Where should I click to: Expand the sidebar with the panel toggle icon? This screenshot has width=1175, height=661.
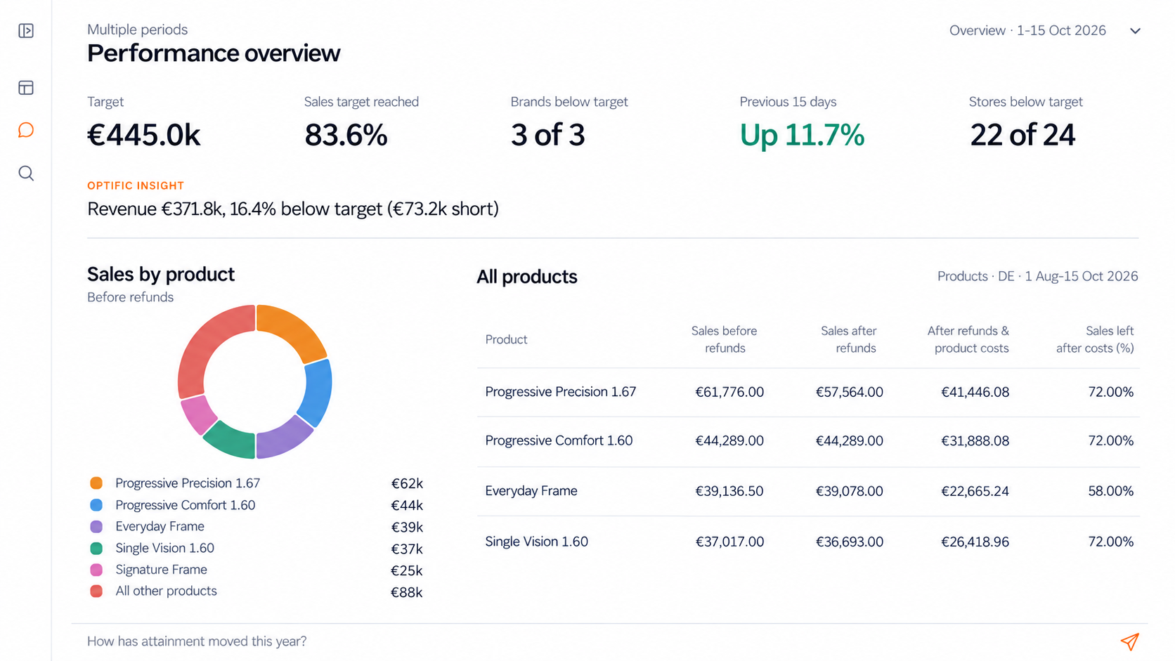(x=26, y=31)
